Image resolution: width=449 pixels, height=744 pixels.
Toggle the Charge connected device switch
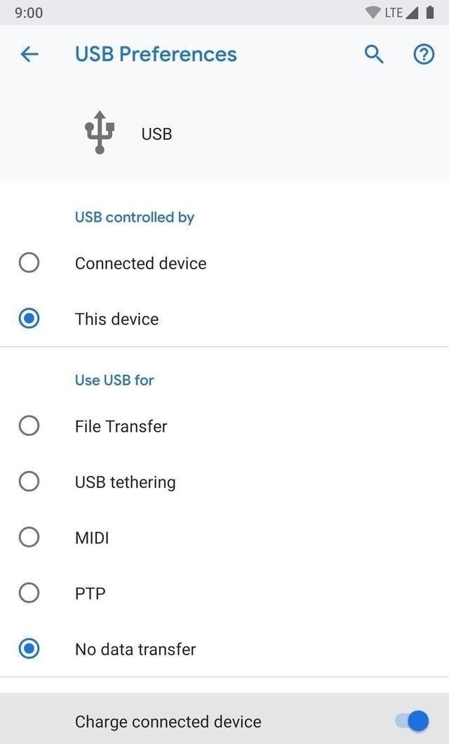coord(413,721)
